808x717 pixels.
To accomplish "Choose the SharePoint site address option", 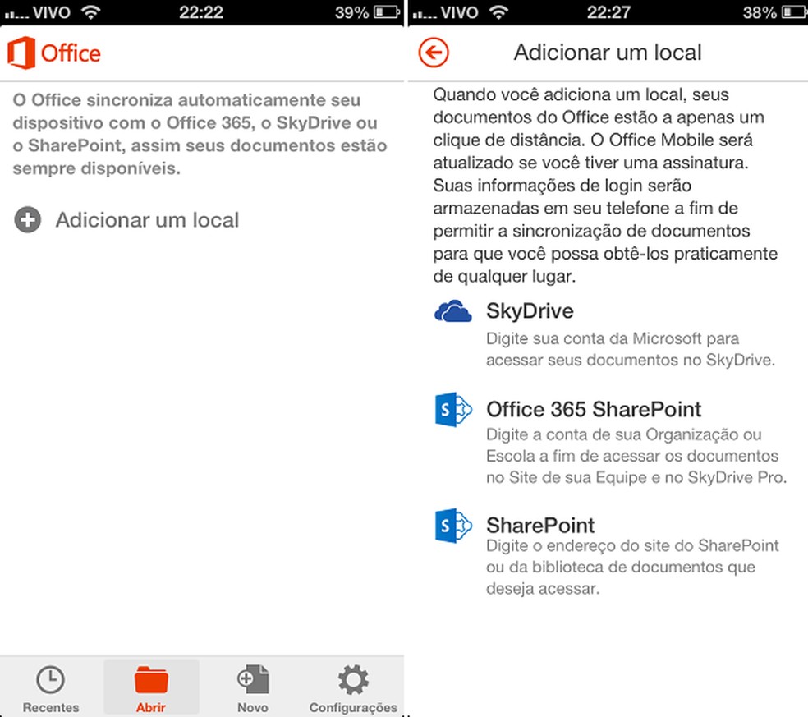I will tap(540, 525).
